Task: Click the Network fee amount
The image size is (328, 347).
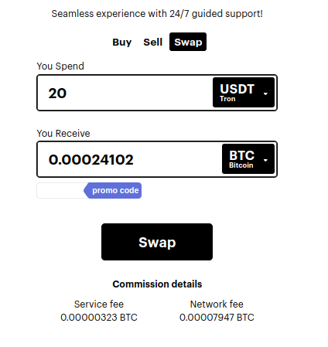Action: click(217, 318)
